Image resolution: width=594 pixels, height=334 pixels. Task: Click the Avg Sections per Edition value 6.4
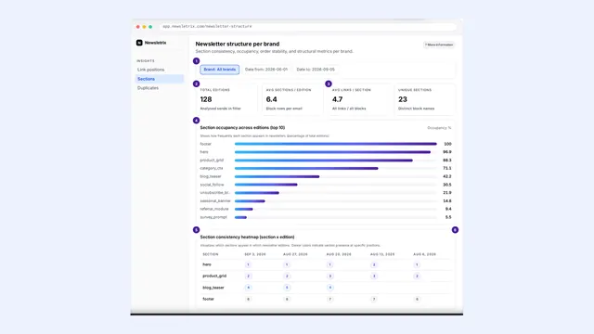coord(272,99)
